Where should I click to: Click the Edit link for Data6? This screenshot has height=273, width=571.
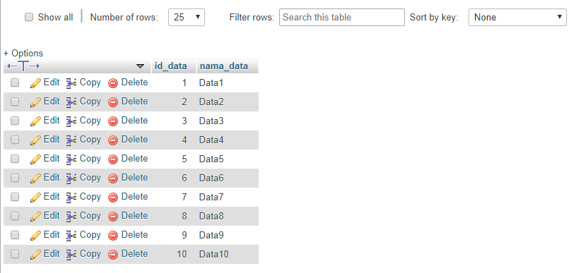point(52,178)
